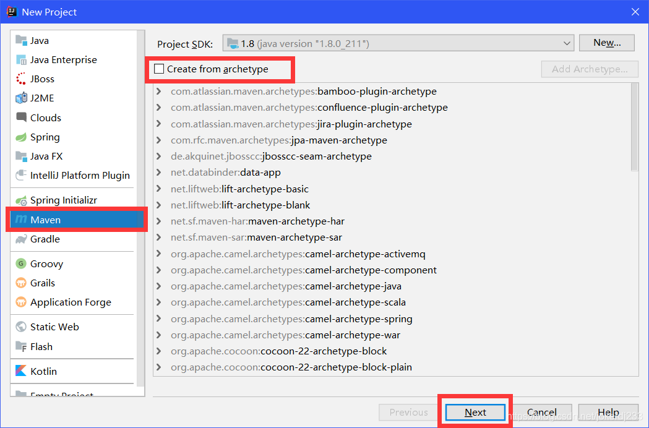This screenshot has width=649, height=428.
Task: Expand confluence-plugin-archetype node
Action: click(x=159, y=107)
